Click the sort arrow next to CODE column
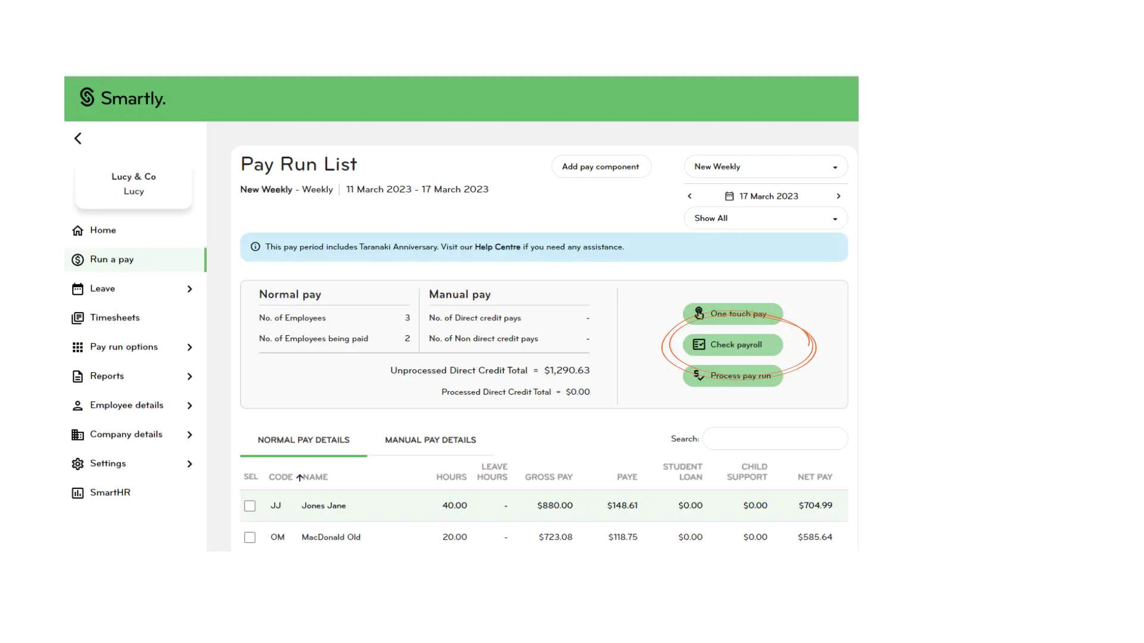The image size is (1144, 643). 300,477
